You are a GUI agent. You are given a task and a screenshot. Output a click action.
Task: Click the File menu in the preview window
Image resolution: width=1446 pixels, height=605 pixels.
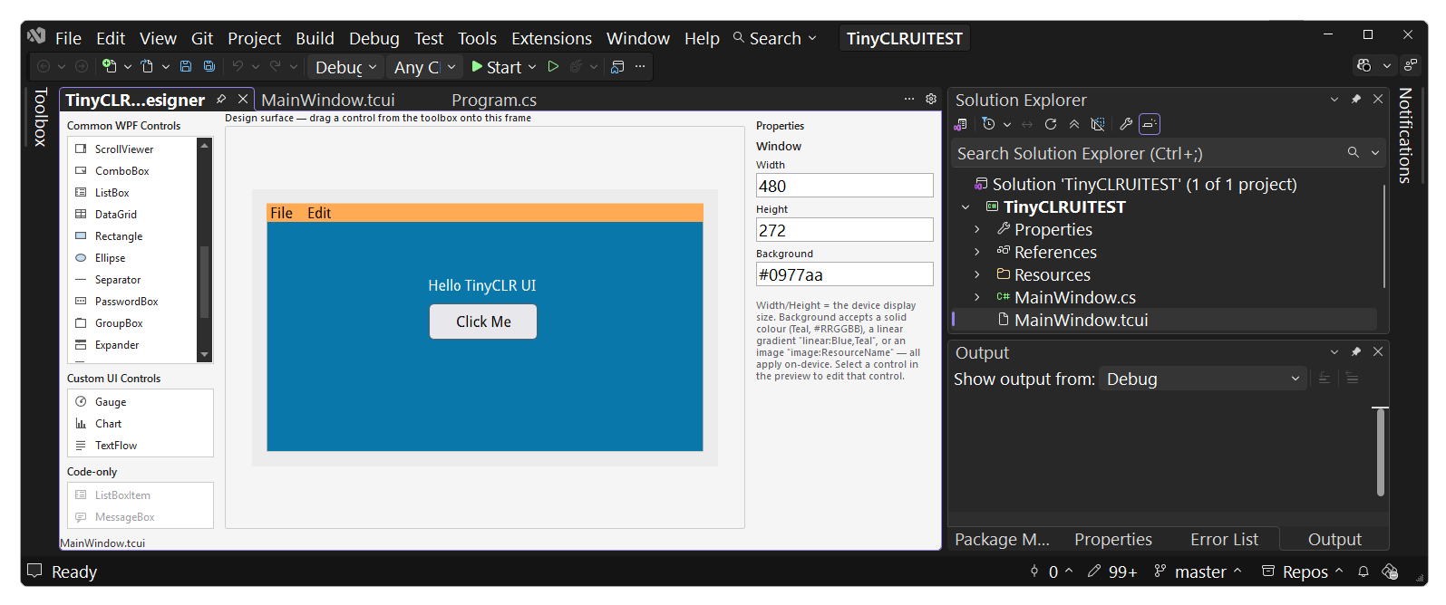[281, 213]
